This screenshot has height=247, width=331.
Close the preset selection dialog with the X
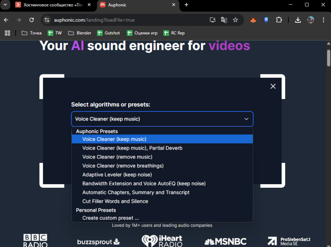coord(273,86)
